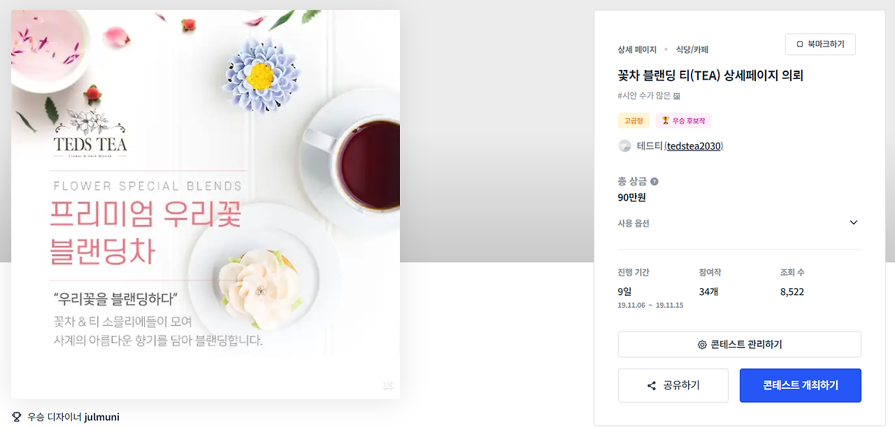Image resolution: width=895 pixels, height=428 pixels.
Task: Open the 상세 페이지 breadcrumb
Action: pyautogui.click(x=637, y=50)
